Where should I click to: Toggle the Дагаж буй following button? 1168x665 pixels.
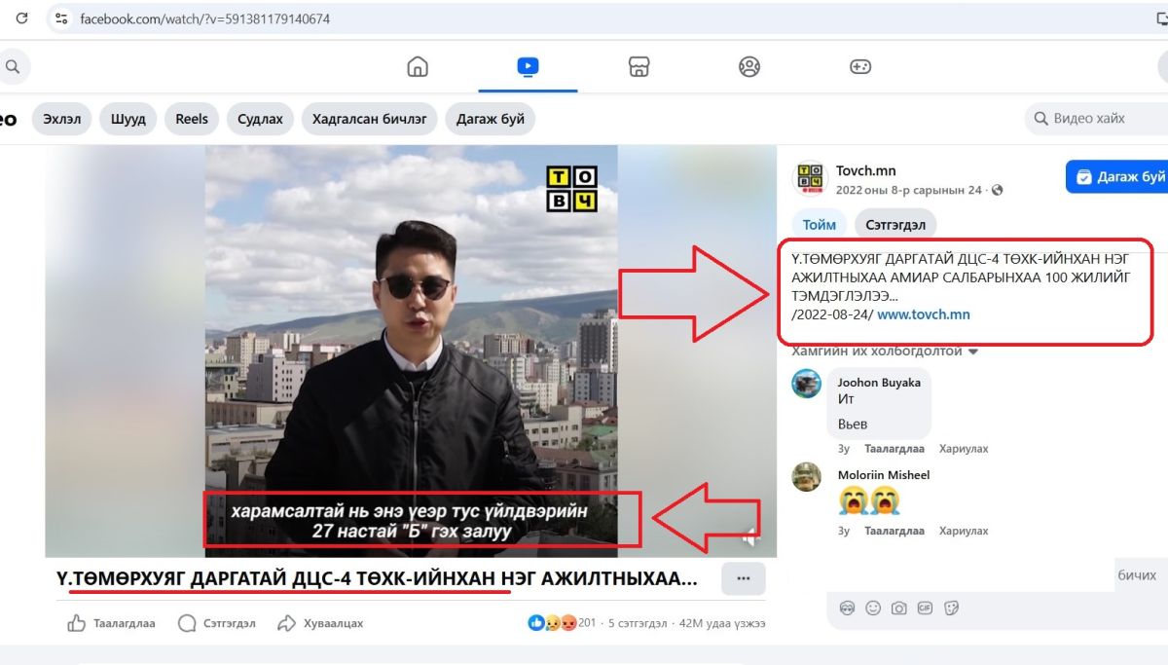point(1119,176)
